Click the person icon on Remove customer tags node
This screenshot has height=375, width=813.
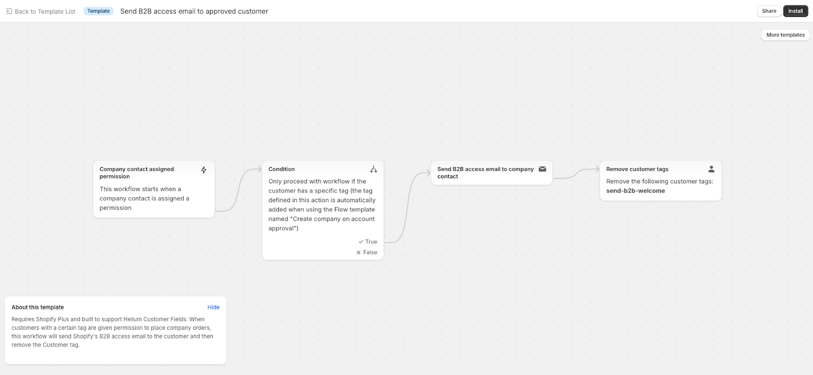click(x=711, y=169)
